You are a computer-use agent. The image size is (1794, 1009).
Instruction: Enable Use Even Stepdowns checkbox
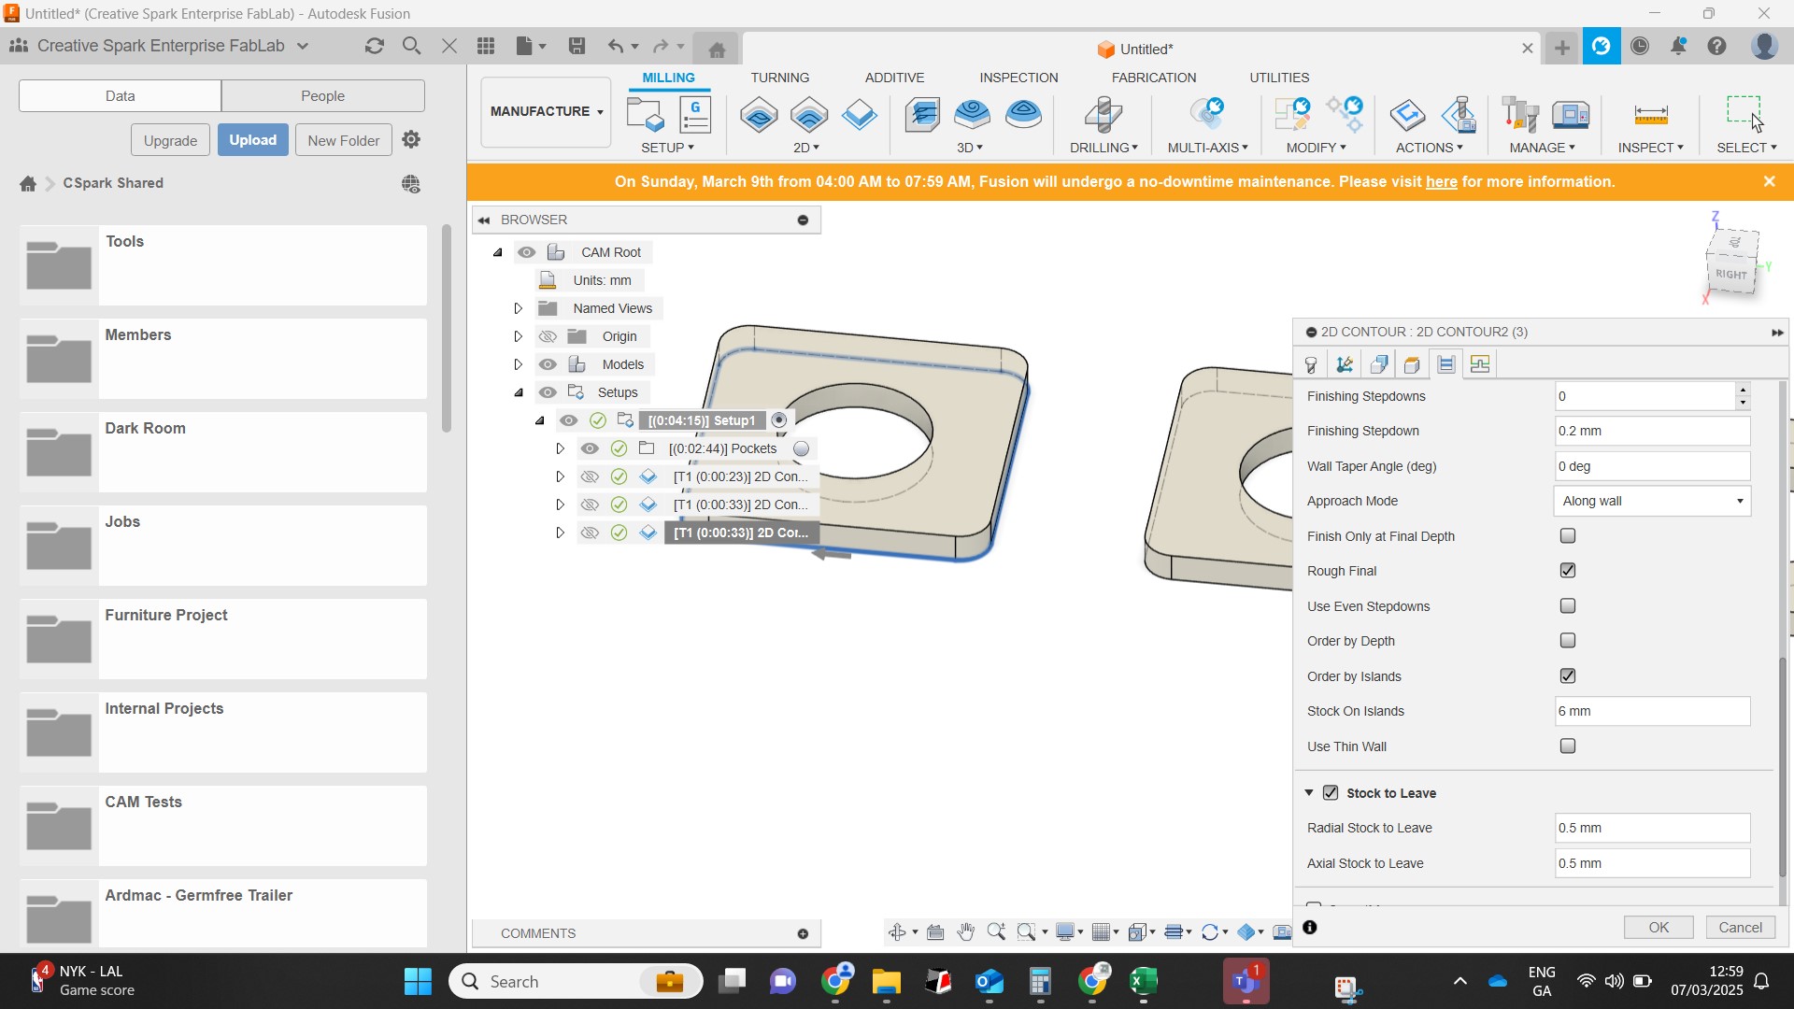pos(1568,606)
